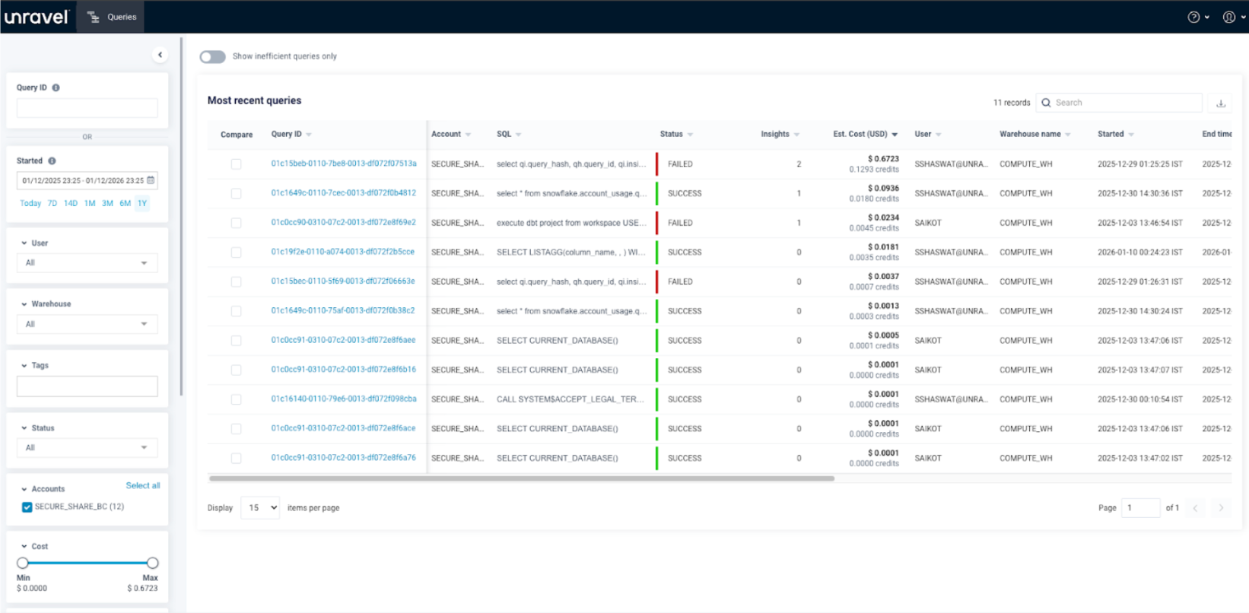The image size is (1249, 613).
Task: Toggle Show inefficient queries only switch
Action: coord(213,57)
